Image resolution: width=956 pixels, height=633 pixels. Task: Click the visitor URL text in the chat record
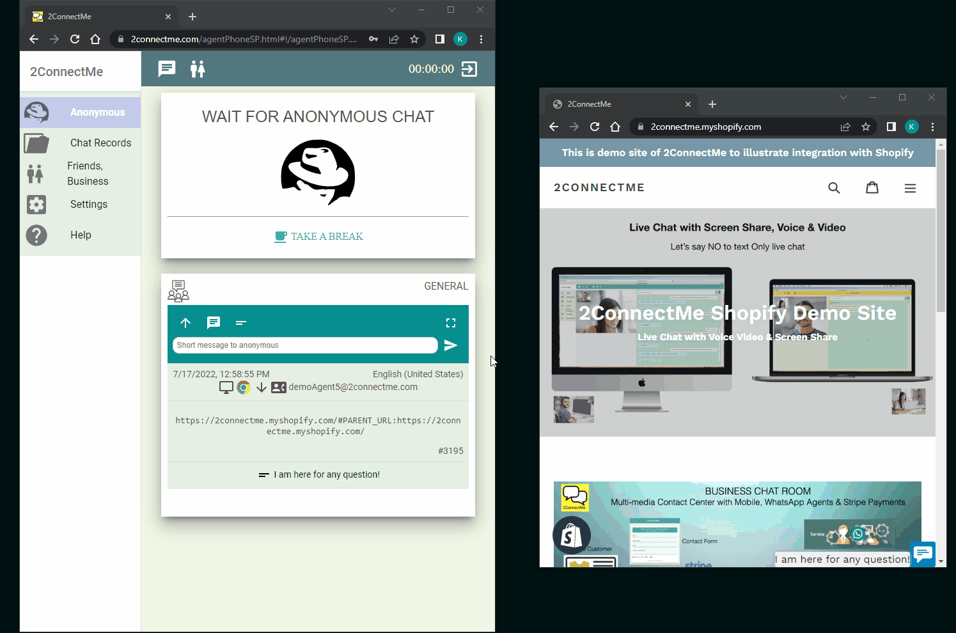point(318,426)
